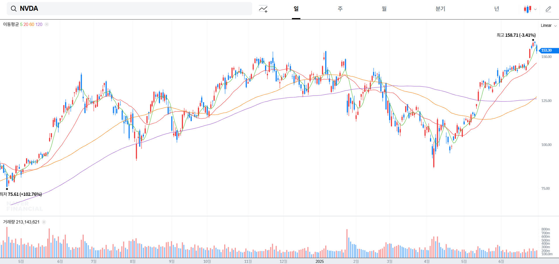Viewport: 559px width, 264px height.
Task: Click the 5-day moving average value
Action: pyautogui.click(x=21, y=24)
